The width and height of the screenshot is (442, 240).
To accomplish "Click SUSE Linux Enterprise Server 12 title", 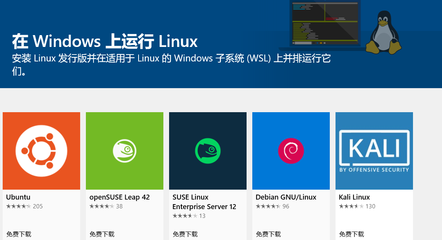I will (x=204, y=202).
